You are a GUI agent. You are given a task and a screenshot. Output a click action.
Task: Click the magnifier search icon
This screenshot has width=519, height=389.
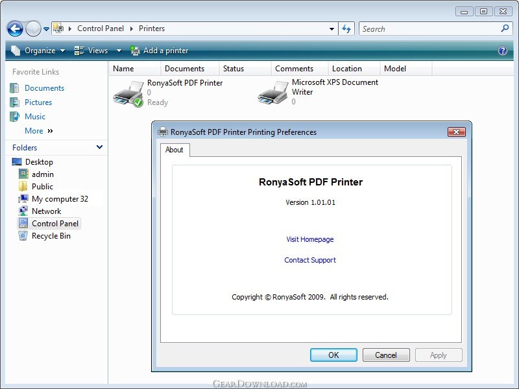[505, 29]
